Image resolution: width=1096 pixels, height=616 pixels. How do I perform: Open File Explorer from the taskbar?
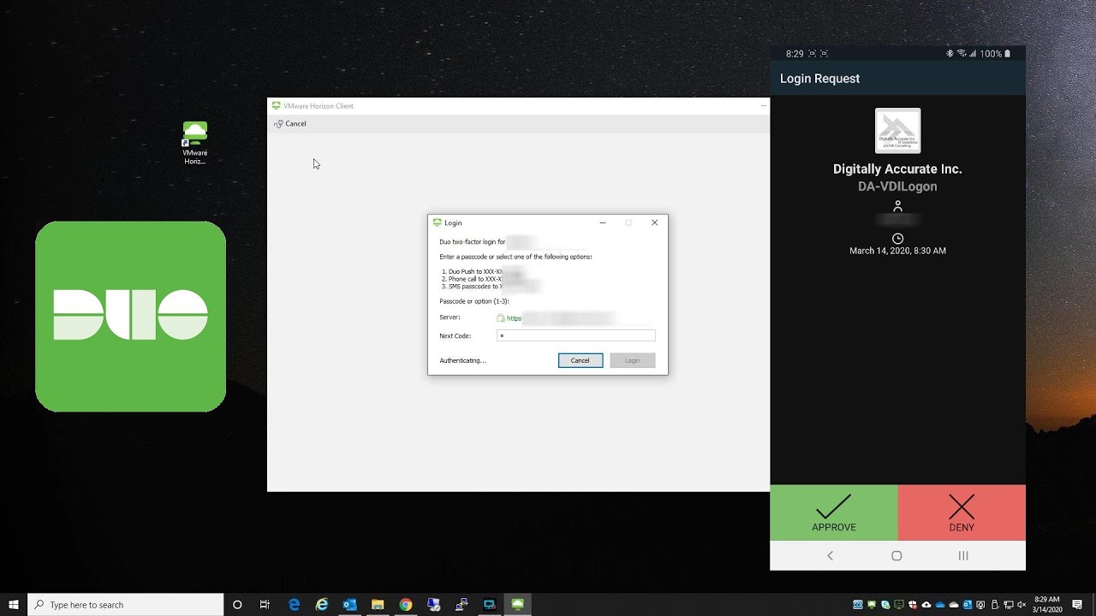click(378, 604)
